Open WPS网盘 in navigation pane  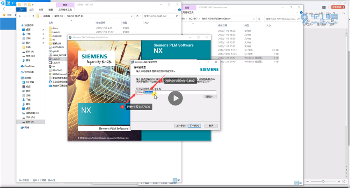tap(29, 72)
